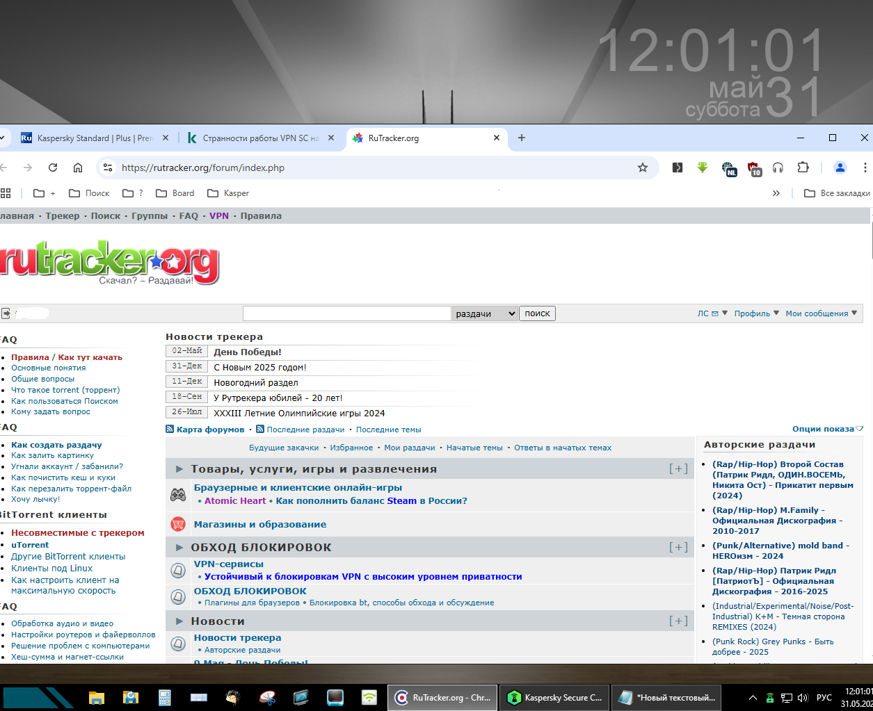Collapse the Новости category triangle
The image size is (873, 711).
[179, 621]
